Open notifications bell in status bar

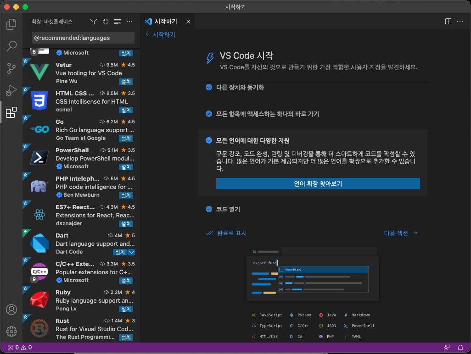pyautogui.click(x=460, y=348)
